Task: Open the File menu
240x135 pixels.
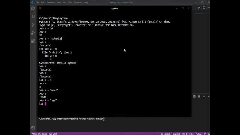Action: click(x=37, y=3)
